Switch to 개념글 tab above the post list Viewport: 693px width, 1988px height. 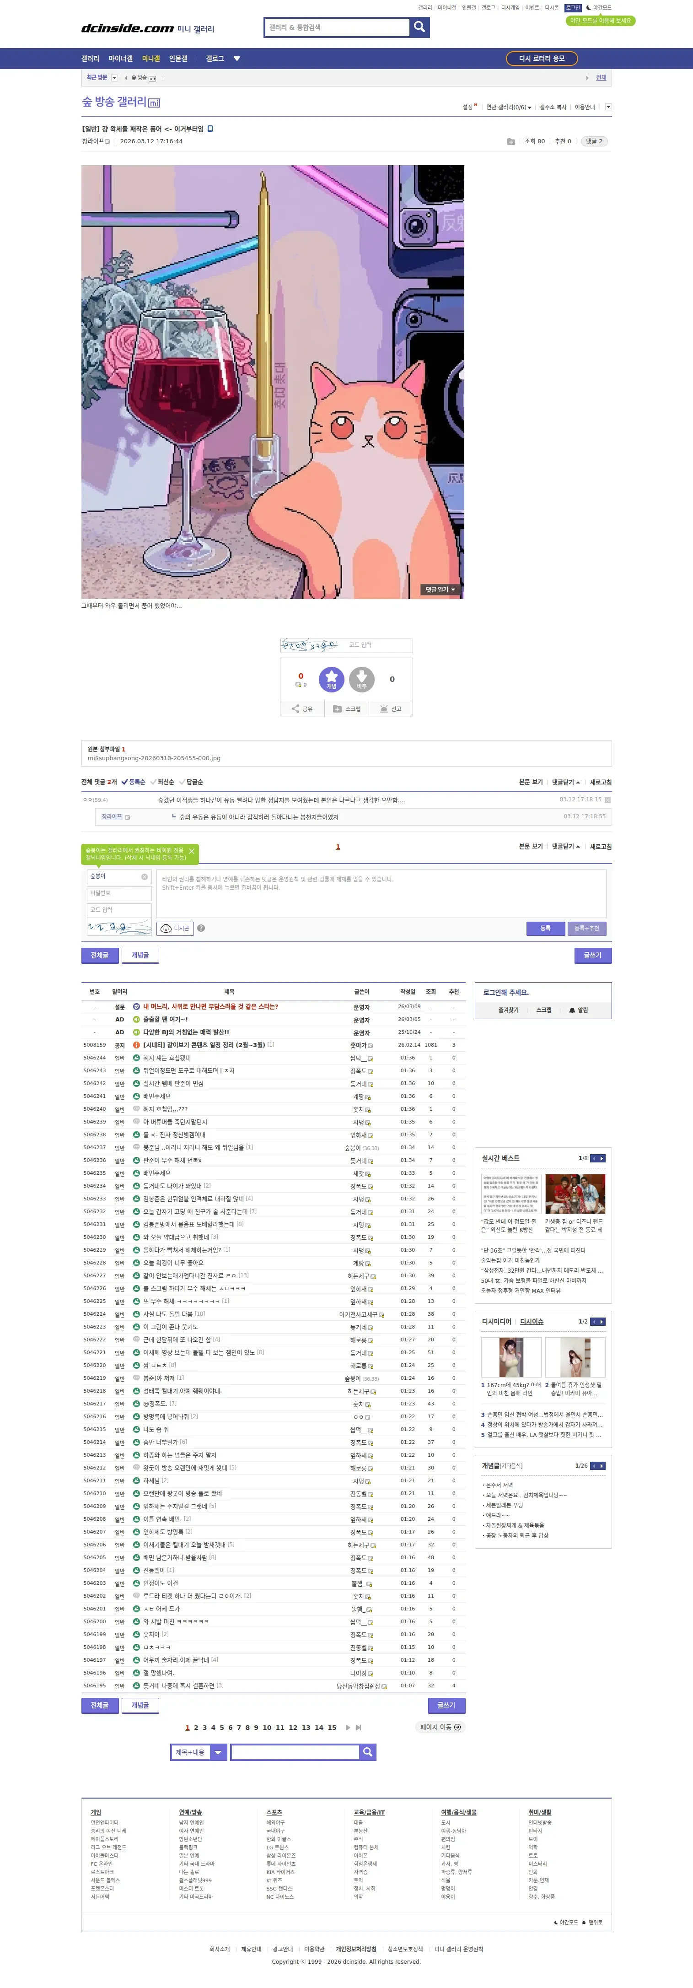point(140,956)
